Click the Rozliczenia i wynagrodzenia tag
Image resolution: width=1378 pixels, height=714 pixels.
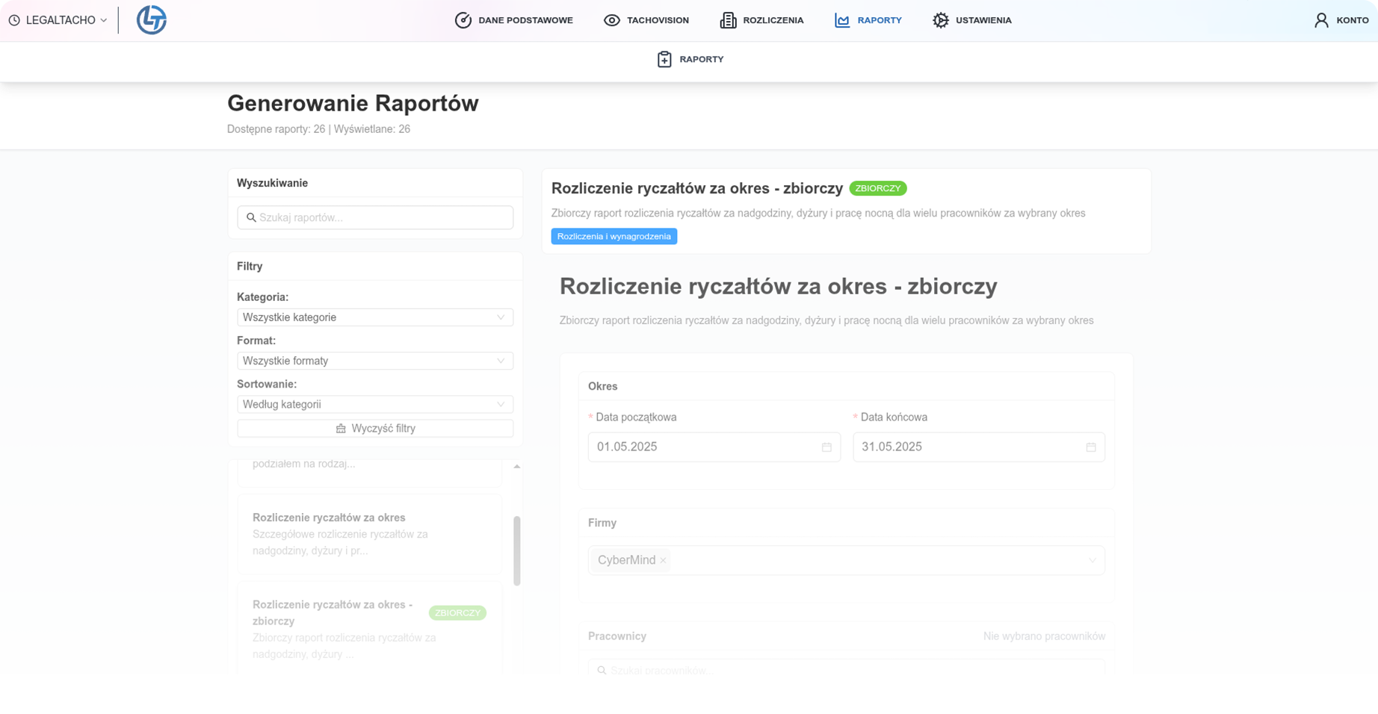coord(614,236)
